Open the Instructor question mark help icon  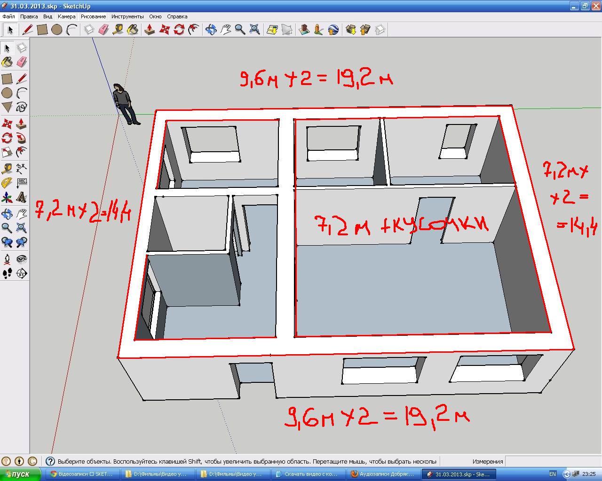point(50,461)
